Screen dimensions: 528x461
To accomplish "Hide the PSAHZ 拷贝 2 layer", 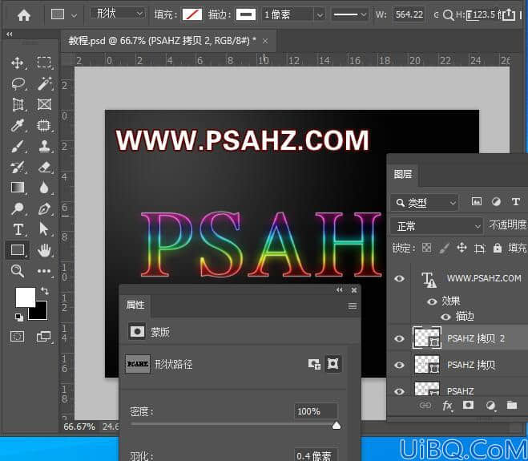I will [399, 338].
